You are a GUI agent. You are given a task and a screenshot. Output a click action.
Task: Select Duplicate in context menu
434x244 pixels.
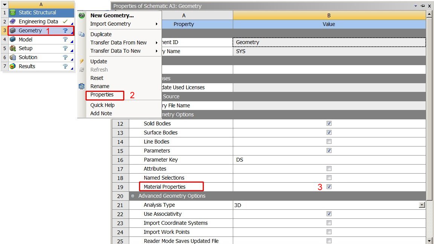coord(101,34)
